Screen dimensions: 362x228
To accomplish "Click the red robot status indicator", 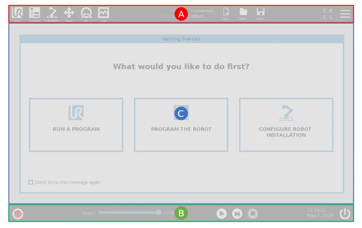I will click(x=18, y=214).
